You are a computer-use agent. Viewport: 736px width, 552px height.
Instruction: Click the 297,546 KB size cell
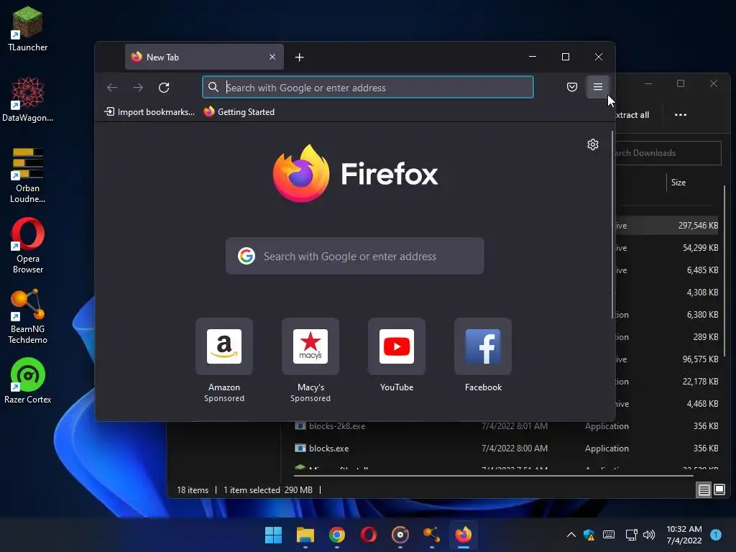[698, 226]
